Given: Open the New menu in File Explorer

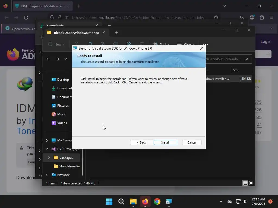Looking at the screenshot, I should [x=56, y=44].
